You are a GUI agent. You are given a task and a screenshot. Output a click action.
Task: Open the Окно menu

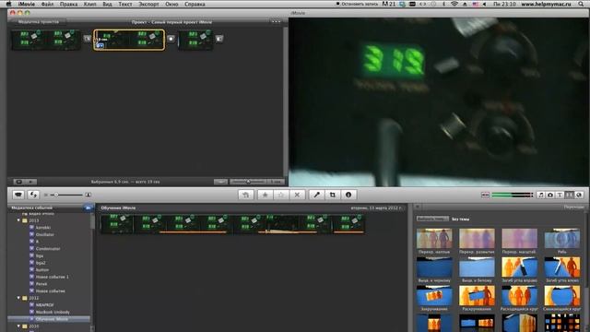pyautogui.click(x=171, y=4)
